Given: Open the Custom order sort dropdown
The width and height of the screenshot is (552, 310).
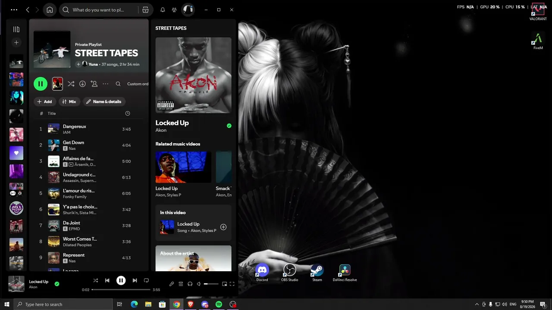Looking at the screenshot, I should (138, 84).
